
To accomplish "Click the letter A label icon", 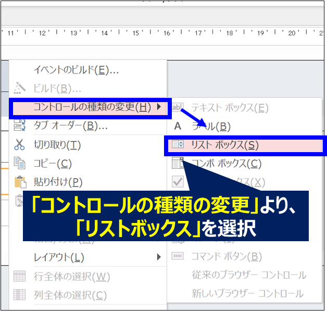I will (x=178, y=126).
